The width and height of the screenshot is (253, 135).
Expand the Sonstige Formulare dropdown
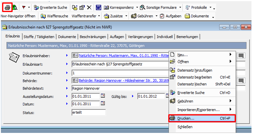tap(180, 7)
